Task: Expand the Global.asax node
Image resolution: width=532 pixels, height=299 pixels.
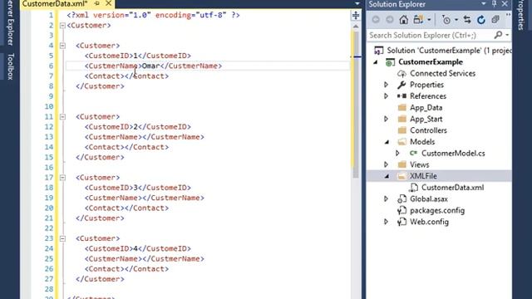Action: pos(386,199)
